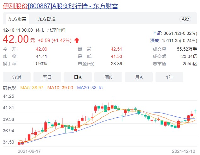Viewport: 200px width, 155px height.
Task: Select the 五日 chart tab
Action: [x=47, y=77]
